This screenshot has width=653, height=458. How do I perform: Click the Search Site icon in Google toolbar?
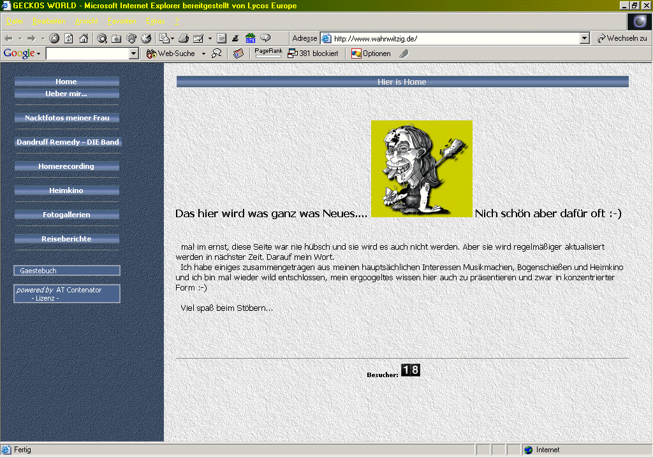coord(217,54)
